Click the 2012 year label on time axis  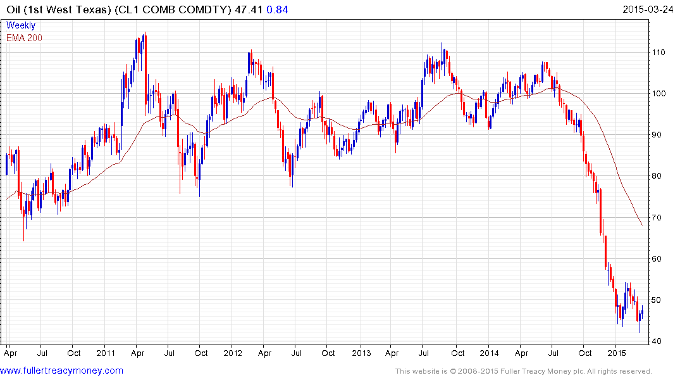tap(233, 353)
